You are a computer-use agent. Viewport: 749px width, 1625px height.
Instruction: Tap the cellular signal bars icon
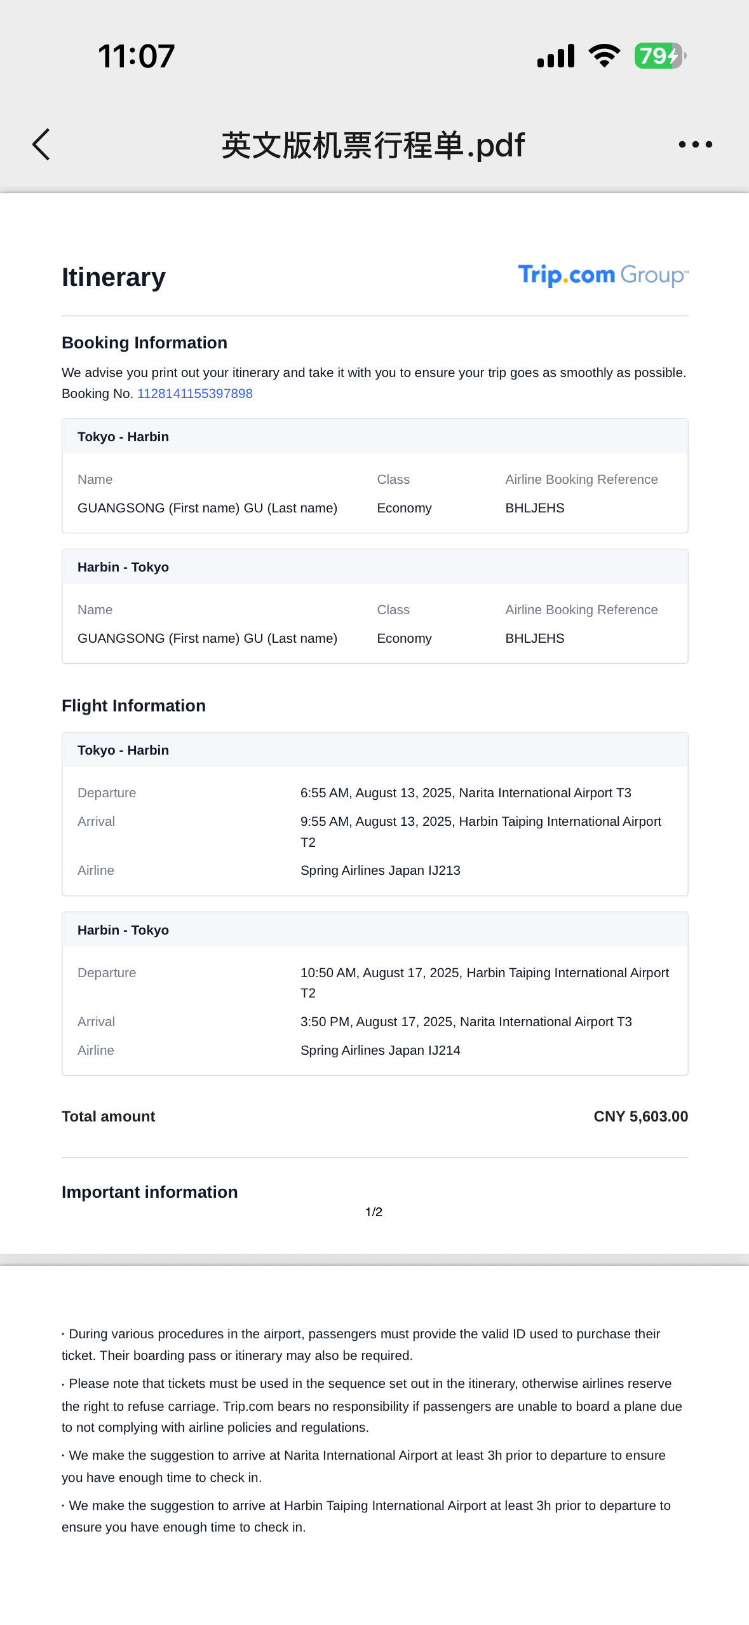pos(556,56)
